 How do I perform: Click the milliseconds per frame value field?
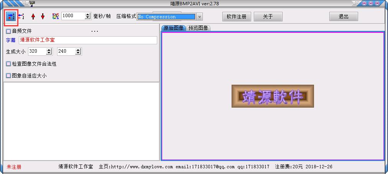[x=73, y=16]
